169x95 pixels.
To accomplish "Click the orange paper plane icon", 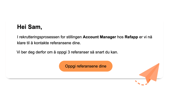I will point(150,73).
